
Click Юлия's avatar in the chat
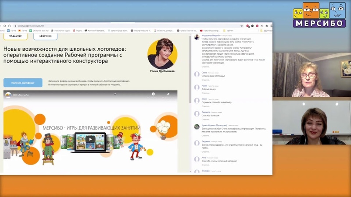(x=197, y=101)
